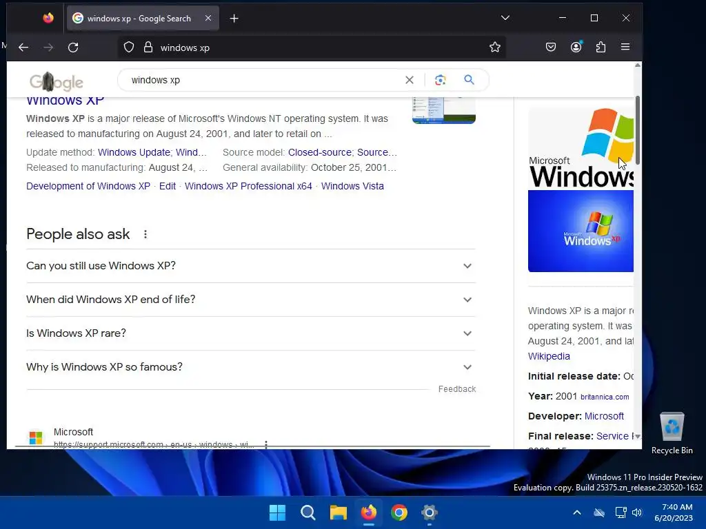Open the Windows XP result title
The width and height of the screenshot is (706, 529).
click(65, 101)
